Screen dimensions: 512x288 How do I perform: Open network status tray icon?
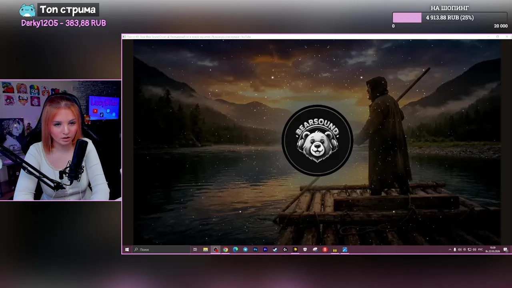[470, 250]
